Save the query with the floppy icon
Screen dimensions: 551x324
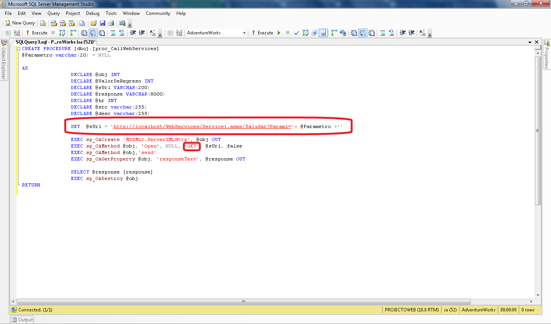pos(103,23)
